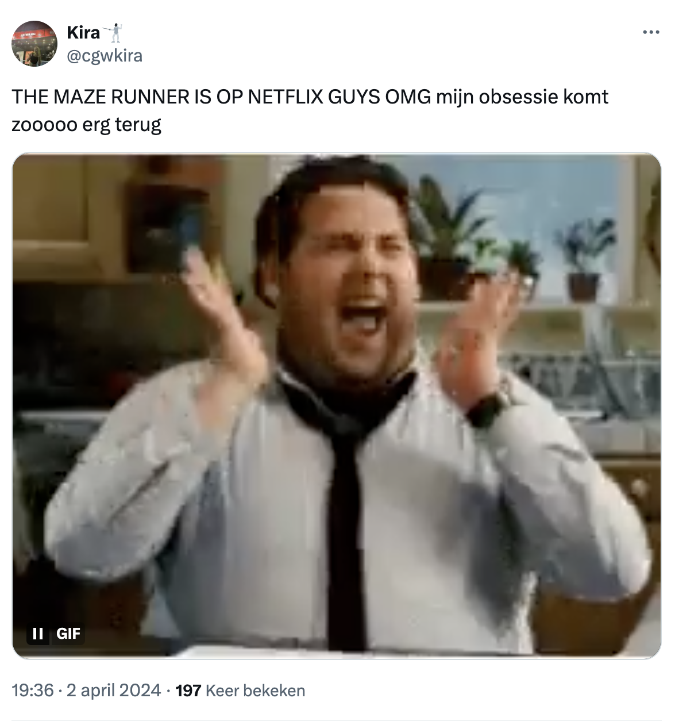
Task: Open the 19:36 timestamp link
Action: [x=32, y=690]
